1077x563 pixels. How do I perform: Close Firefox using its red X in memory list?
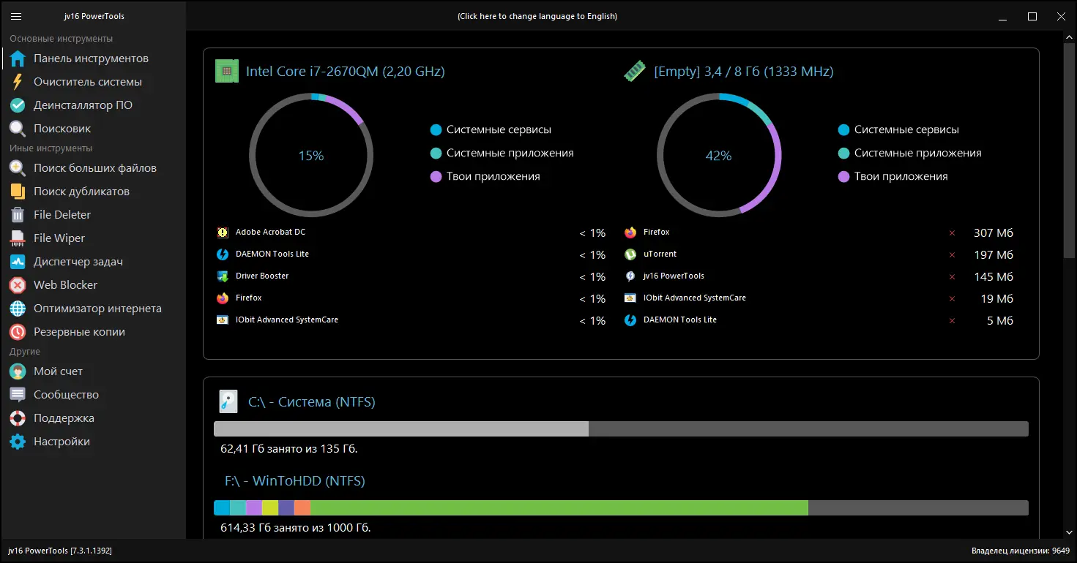pos(953,233)
